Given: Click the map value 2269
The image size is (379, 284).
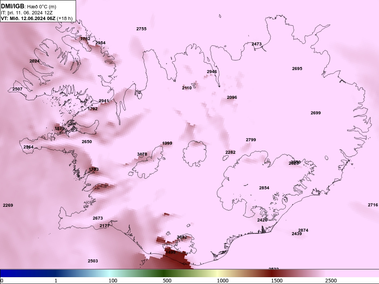Looking at the screenshot, I should click(x=8, y=205).
